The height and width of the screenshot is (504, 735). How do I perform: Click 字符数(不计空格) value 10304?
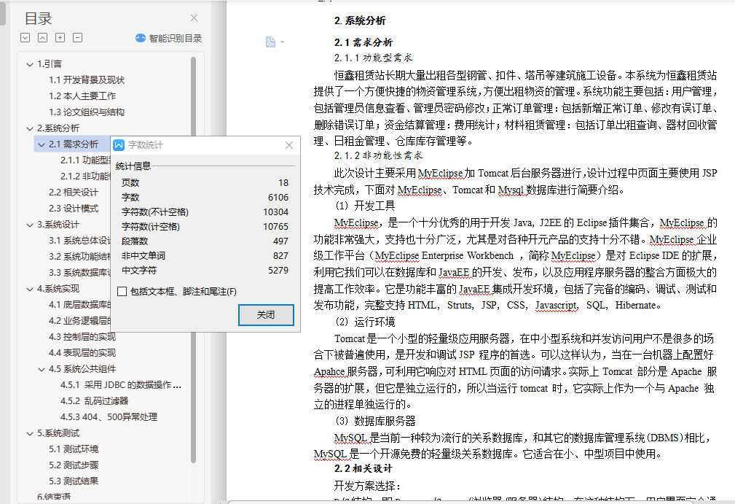tap(275, 212)
